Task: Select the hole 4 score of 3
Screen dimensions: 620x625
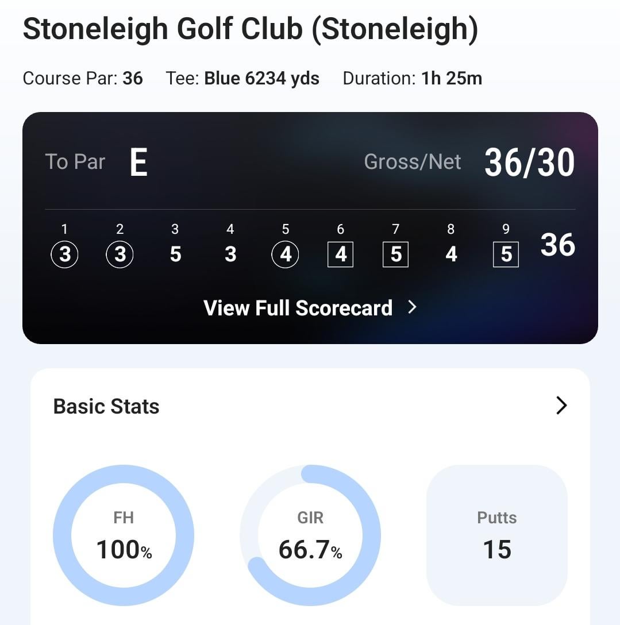Action: (230, 254)
